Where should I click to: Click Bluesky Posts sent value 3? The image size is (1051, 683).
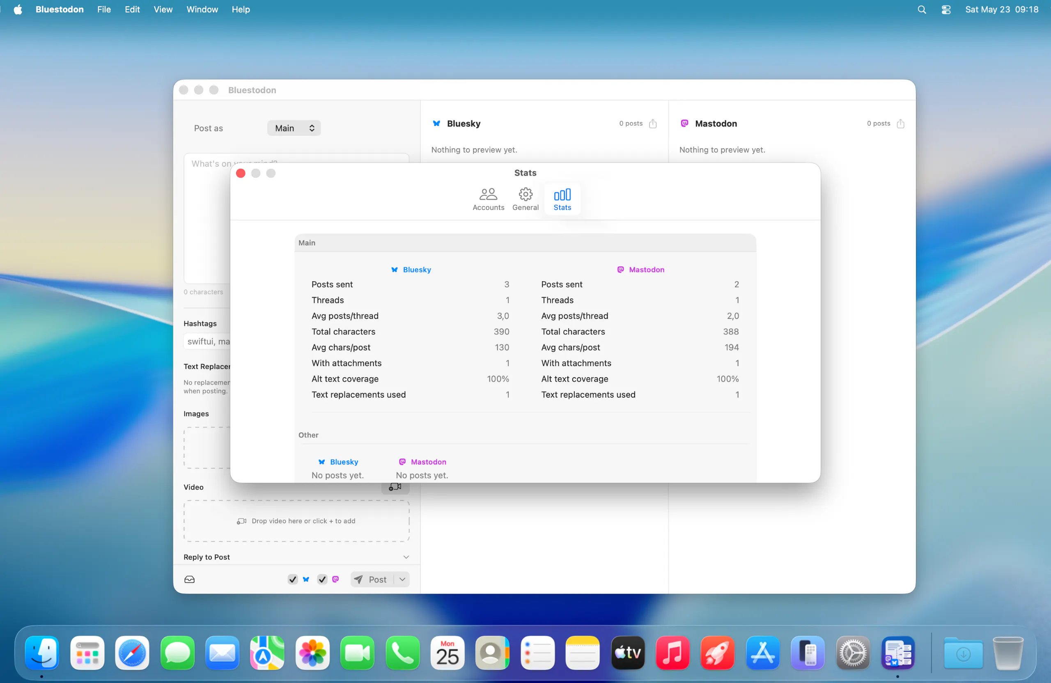(507, 284)
